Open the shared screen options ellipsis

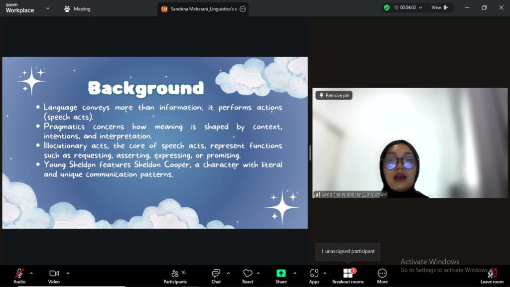click(243, 9)
